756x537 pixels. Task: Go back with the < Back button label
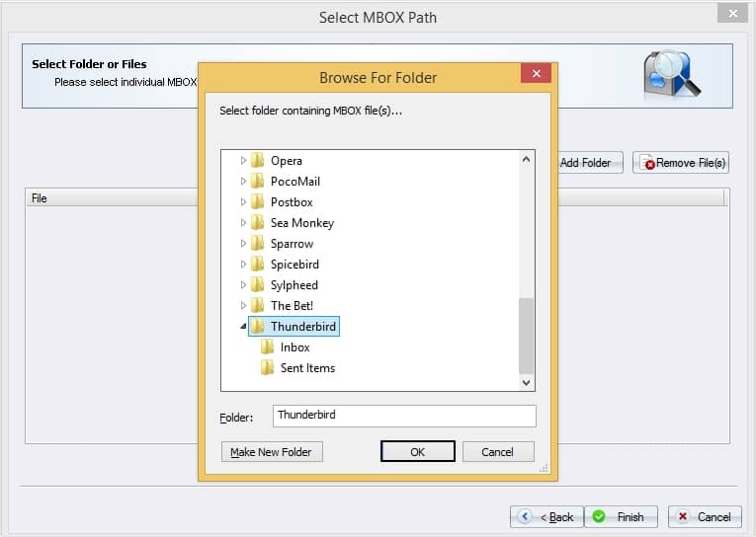557,517
